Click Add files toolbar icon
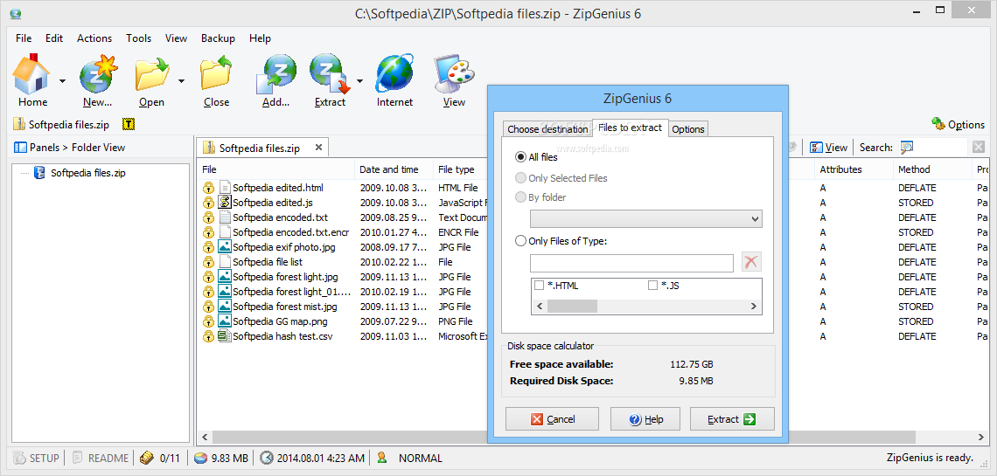The width and height of the screenshot is (997, 476). click(x=275, y=75)
